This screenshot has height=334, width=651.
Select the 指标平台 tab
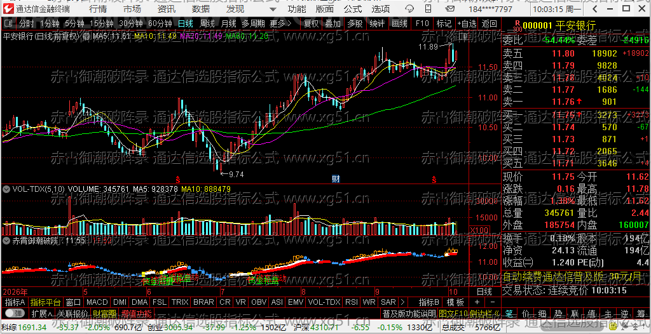click(x=45, y=302)
